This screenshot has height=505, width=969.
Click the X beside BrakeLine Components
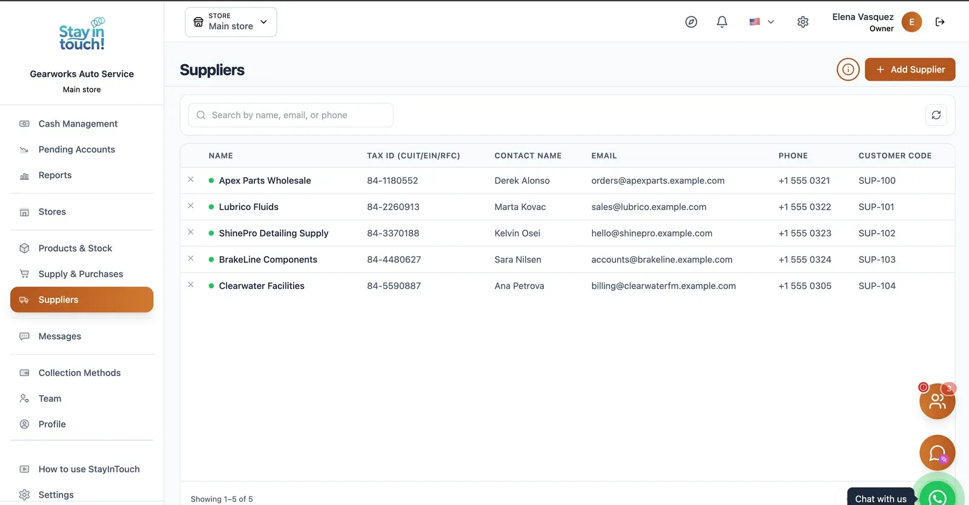pos(191,259)
